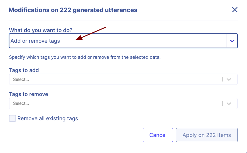Viewport: 247px width, 153px height.
Task: Click the 'Select...' placeholder under 'Tags to add'
Action: tap(21, 79)
